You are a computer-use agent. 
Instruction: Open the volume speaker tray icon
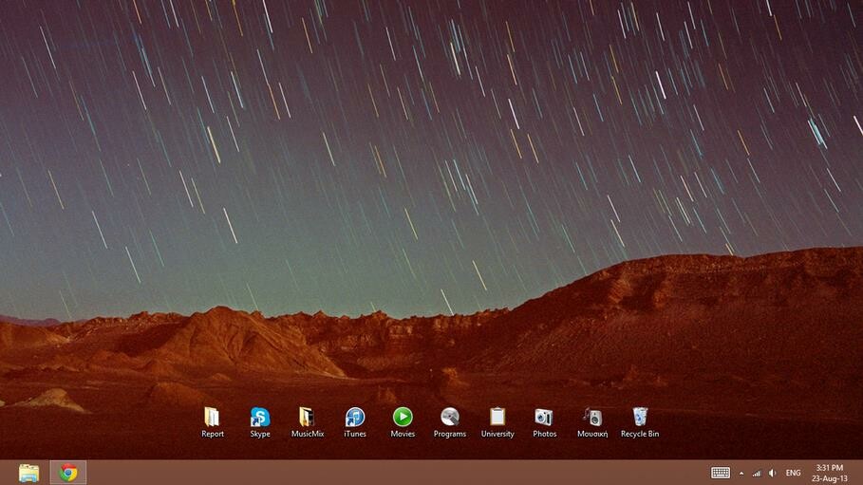point(773,474)
